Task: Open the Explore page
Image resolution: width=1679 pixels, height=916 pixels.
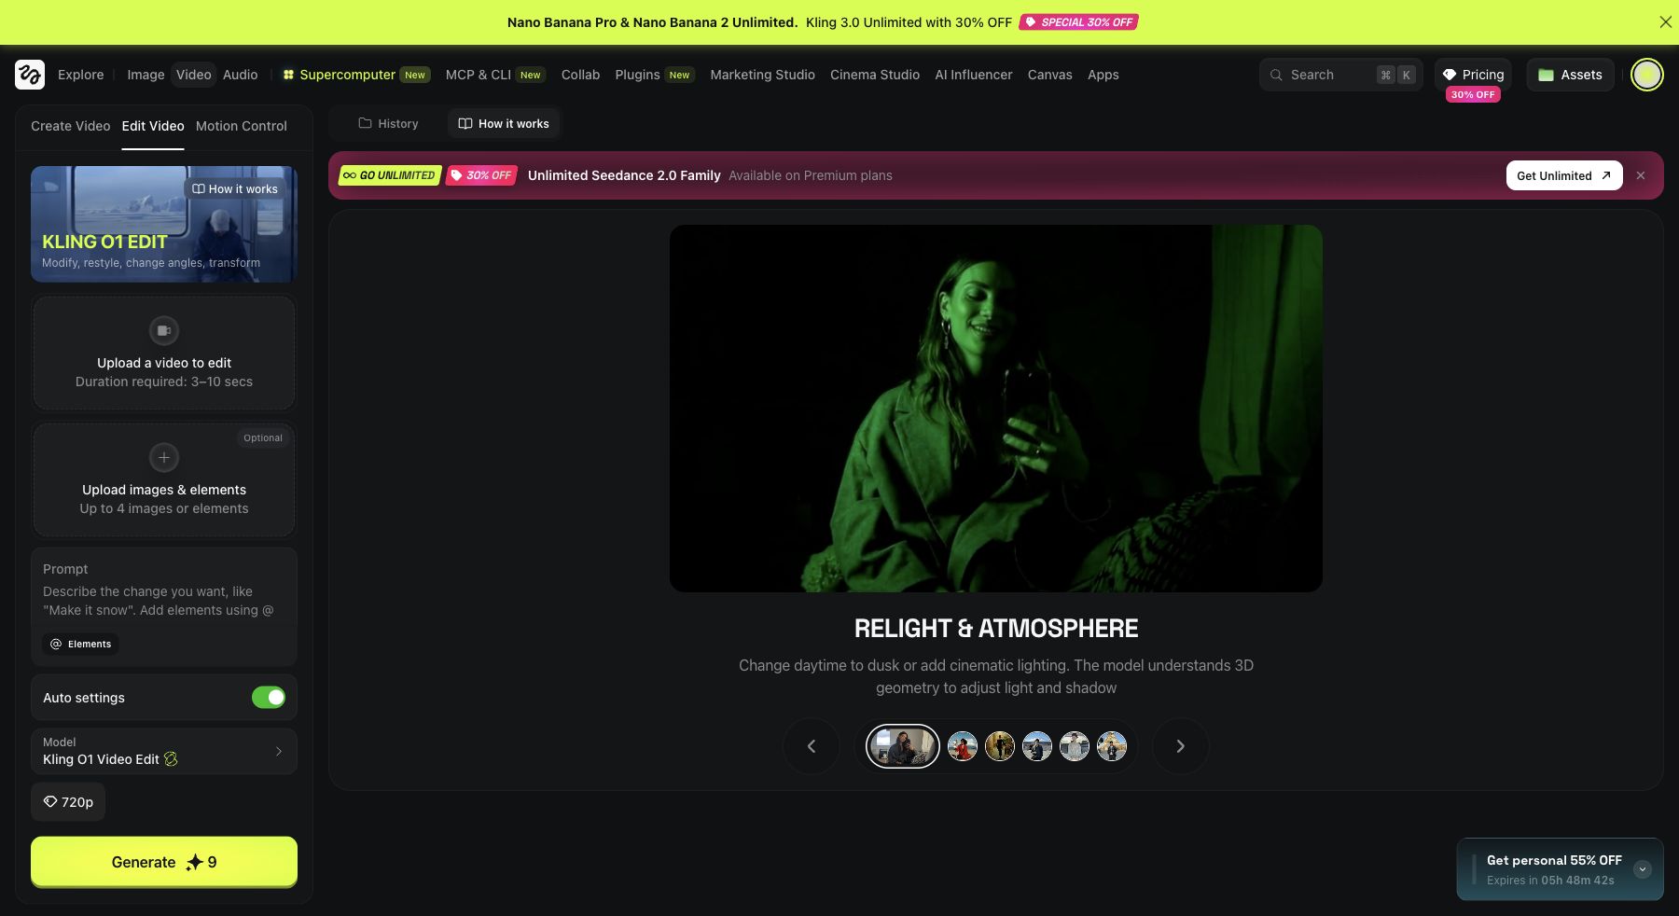Action: (x=81, y=75)
